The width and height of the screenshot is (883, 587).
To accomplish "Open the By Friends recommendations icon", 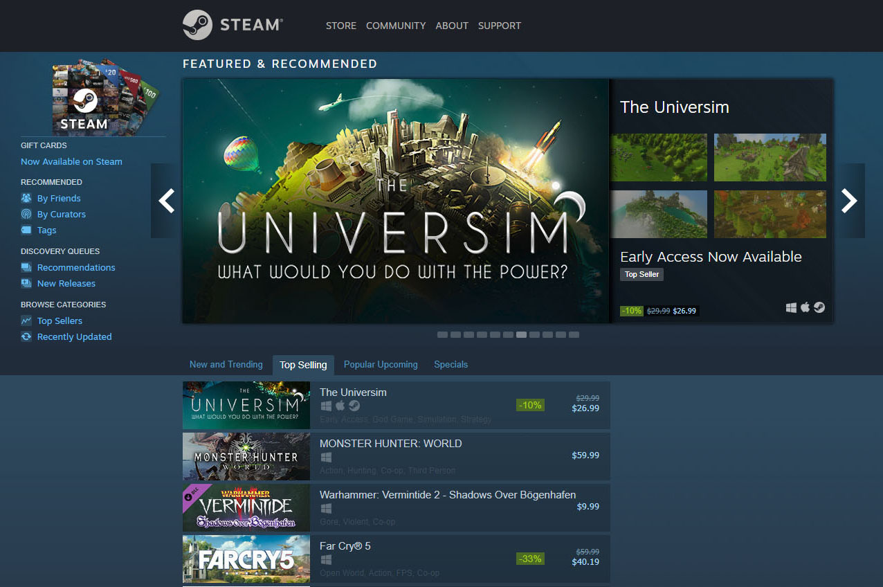I will click(26, 198).
